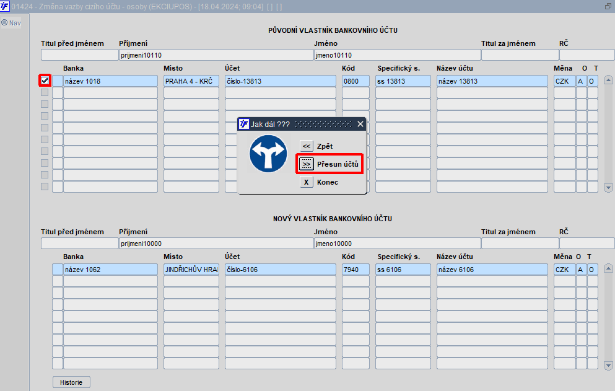The image size is (615, 391).
Task: Restore window using top-right icon
Action: 608,6
